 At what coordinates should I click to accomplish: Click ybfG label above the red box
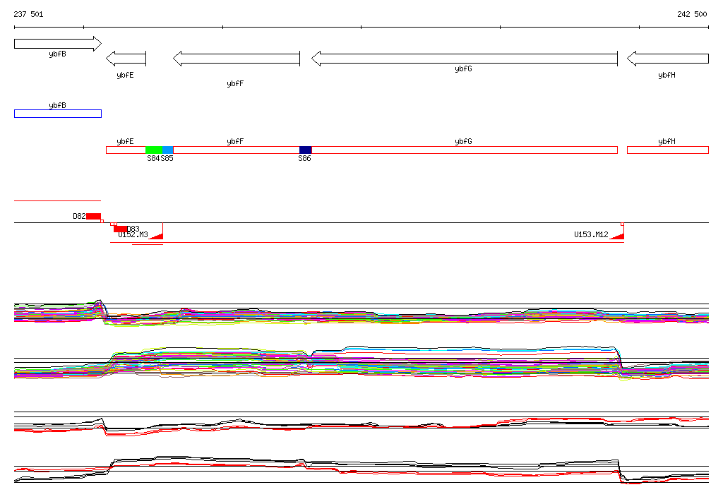[x=463, y=142]
